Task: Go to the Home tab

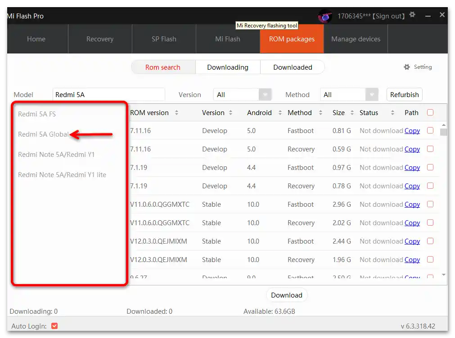Action: (x=36, y=39)
